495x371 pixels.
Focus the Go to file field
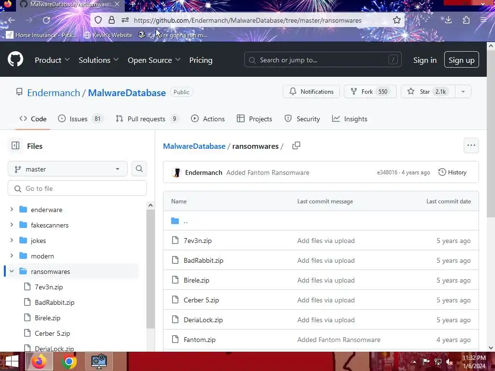tap(77, 188)
